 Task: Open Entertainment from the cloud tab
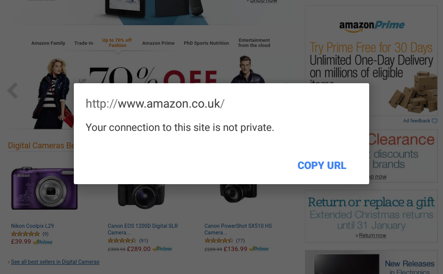click(254, 43)
